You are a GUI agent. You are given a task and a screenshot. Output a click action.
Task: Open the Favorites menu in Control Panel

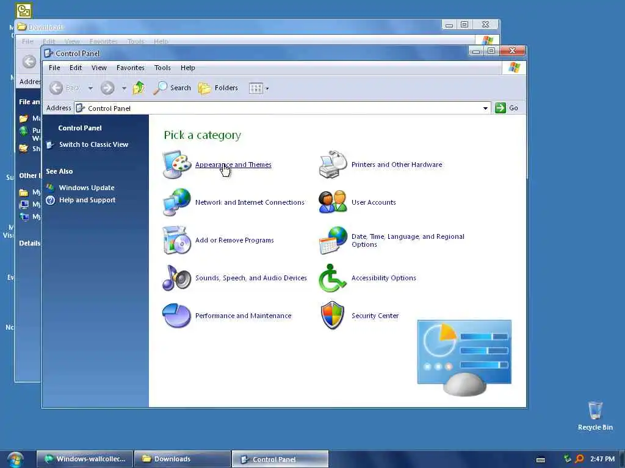[131, 68]
